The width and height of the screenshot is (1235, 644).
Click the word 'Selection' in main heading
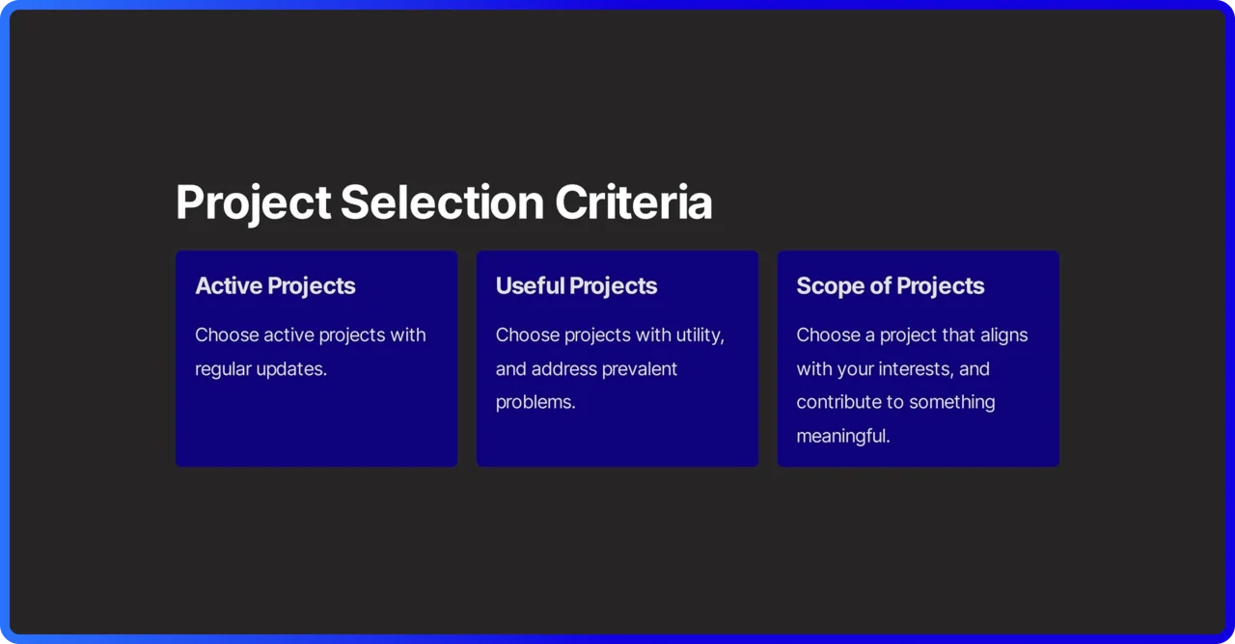point(442,202)
